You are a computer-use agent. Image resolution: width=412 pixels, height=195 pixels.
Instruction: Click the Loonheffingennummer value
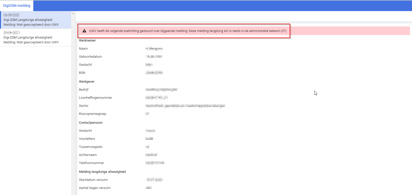coord(156,98)
